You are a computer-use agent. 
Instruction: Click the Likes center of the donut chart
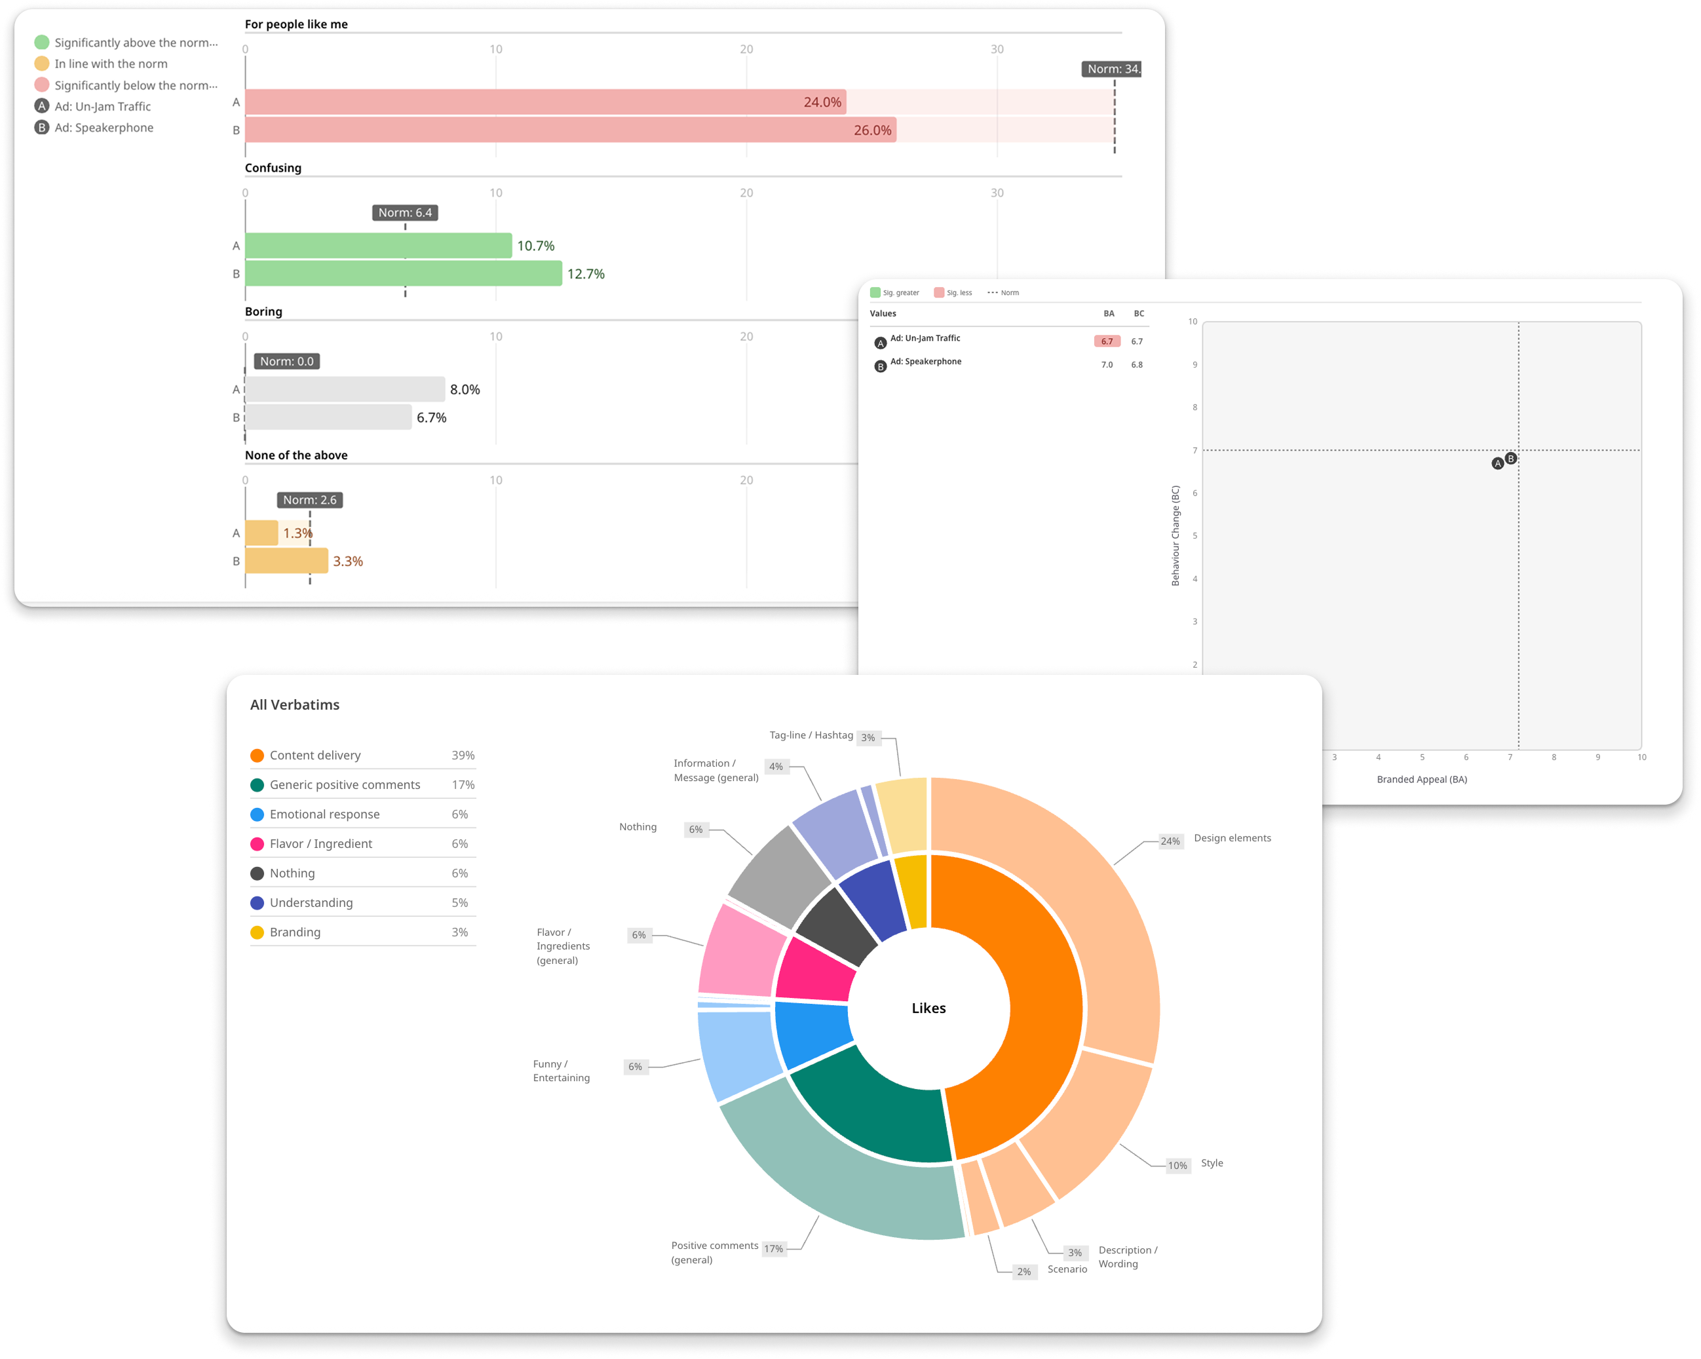tap(928, 1008)
